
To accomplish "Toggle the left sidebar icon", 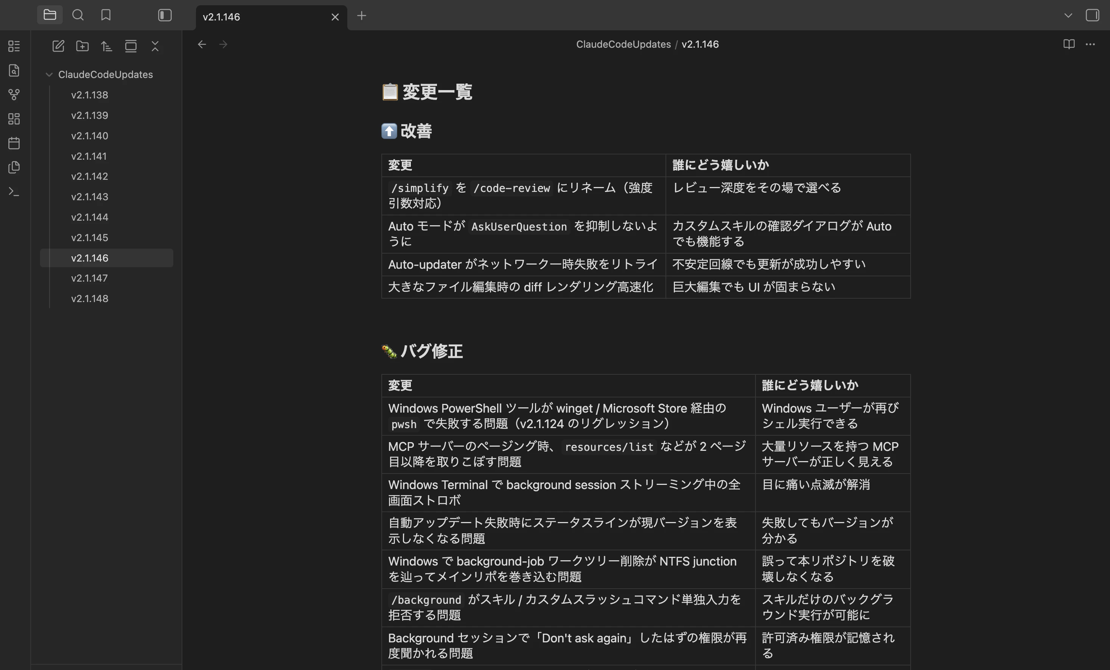I will (x=165, y=15).
